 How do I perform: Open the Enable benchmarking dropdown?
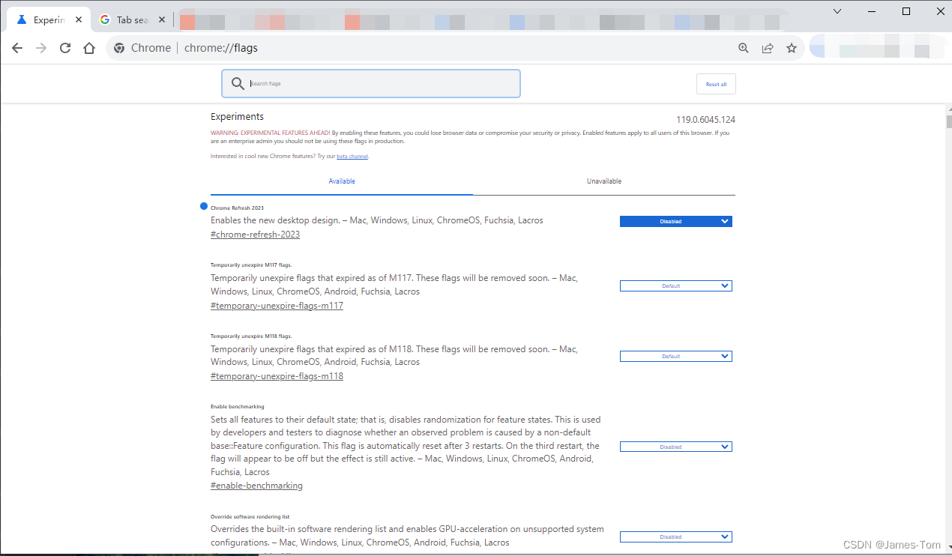[x=675, y=447]
